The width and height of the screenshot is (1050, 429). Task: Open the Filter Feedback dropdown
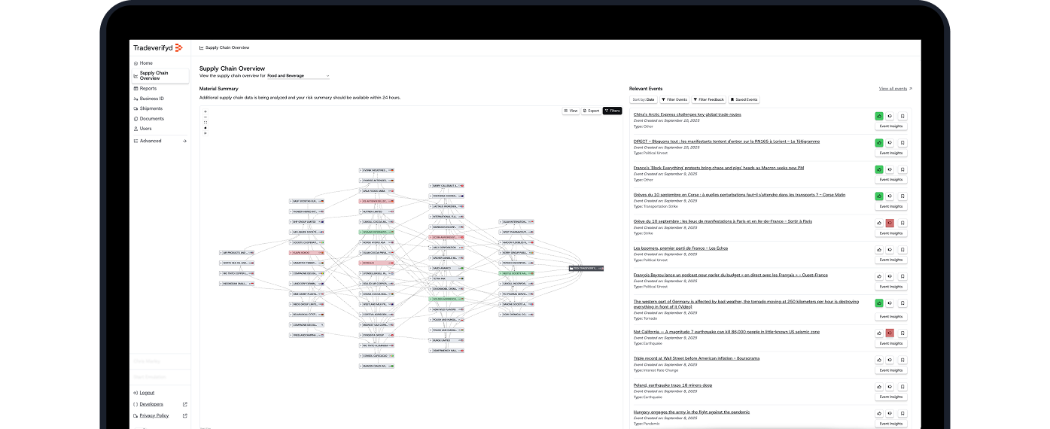click(x=709, y=99)
